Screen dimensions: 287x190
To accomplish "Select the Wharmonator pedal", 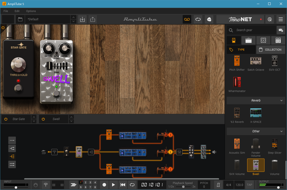I will click(237, 84).
